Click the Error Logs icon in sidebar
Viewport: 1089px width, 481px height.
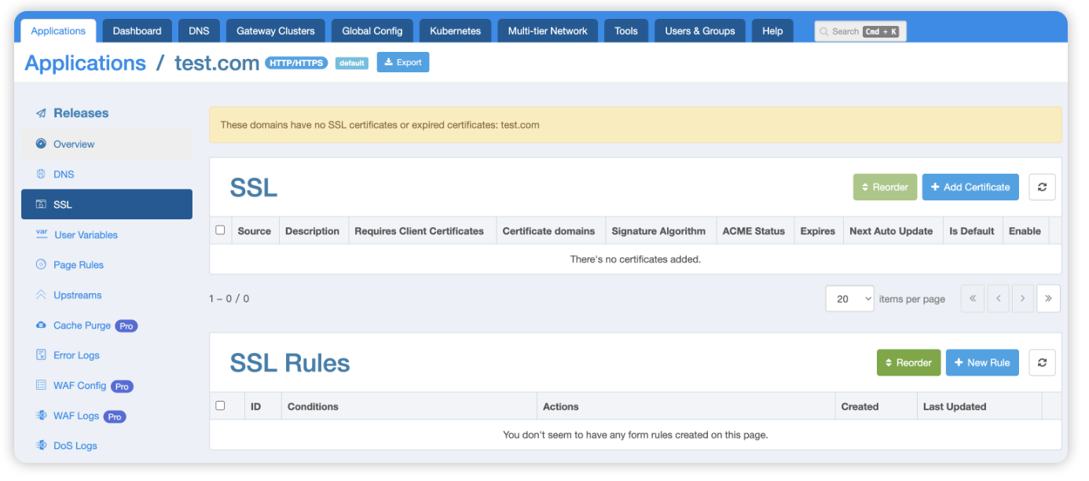coord(41,355)
